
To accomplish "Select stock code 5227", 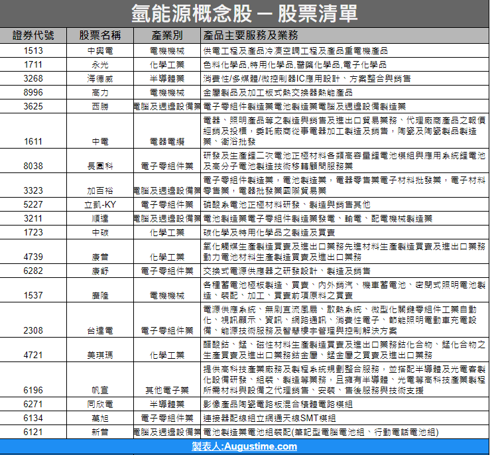I will click(33, 204).
